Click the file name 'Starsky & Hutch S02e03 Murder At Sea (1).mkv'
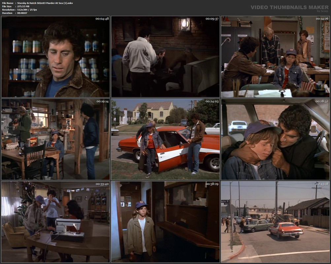 45,3
